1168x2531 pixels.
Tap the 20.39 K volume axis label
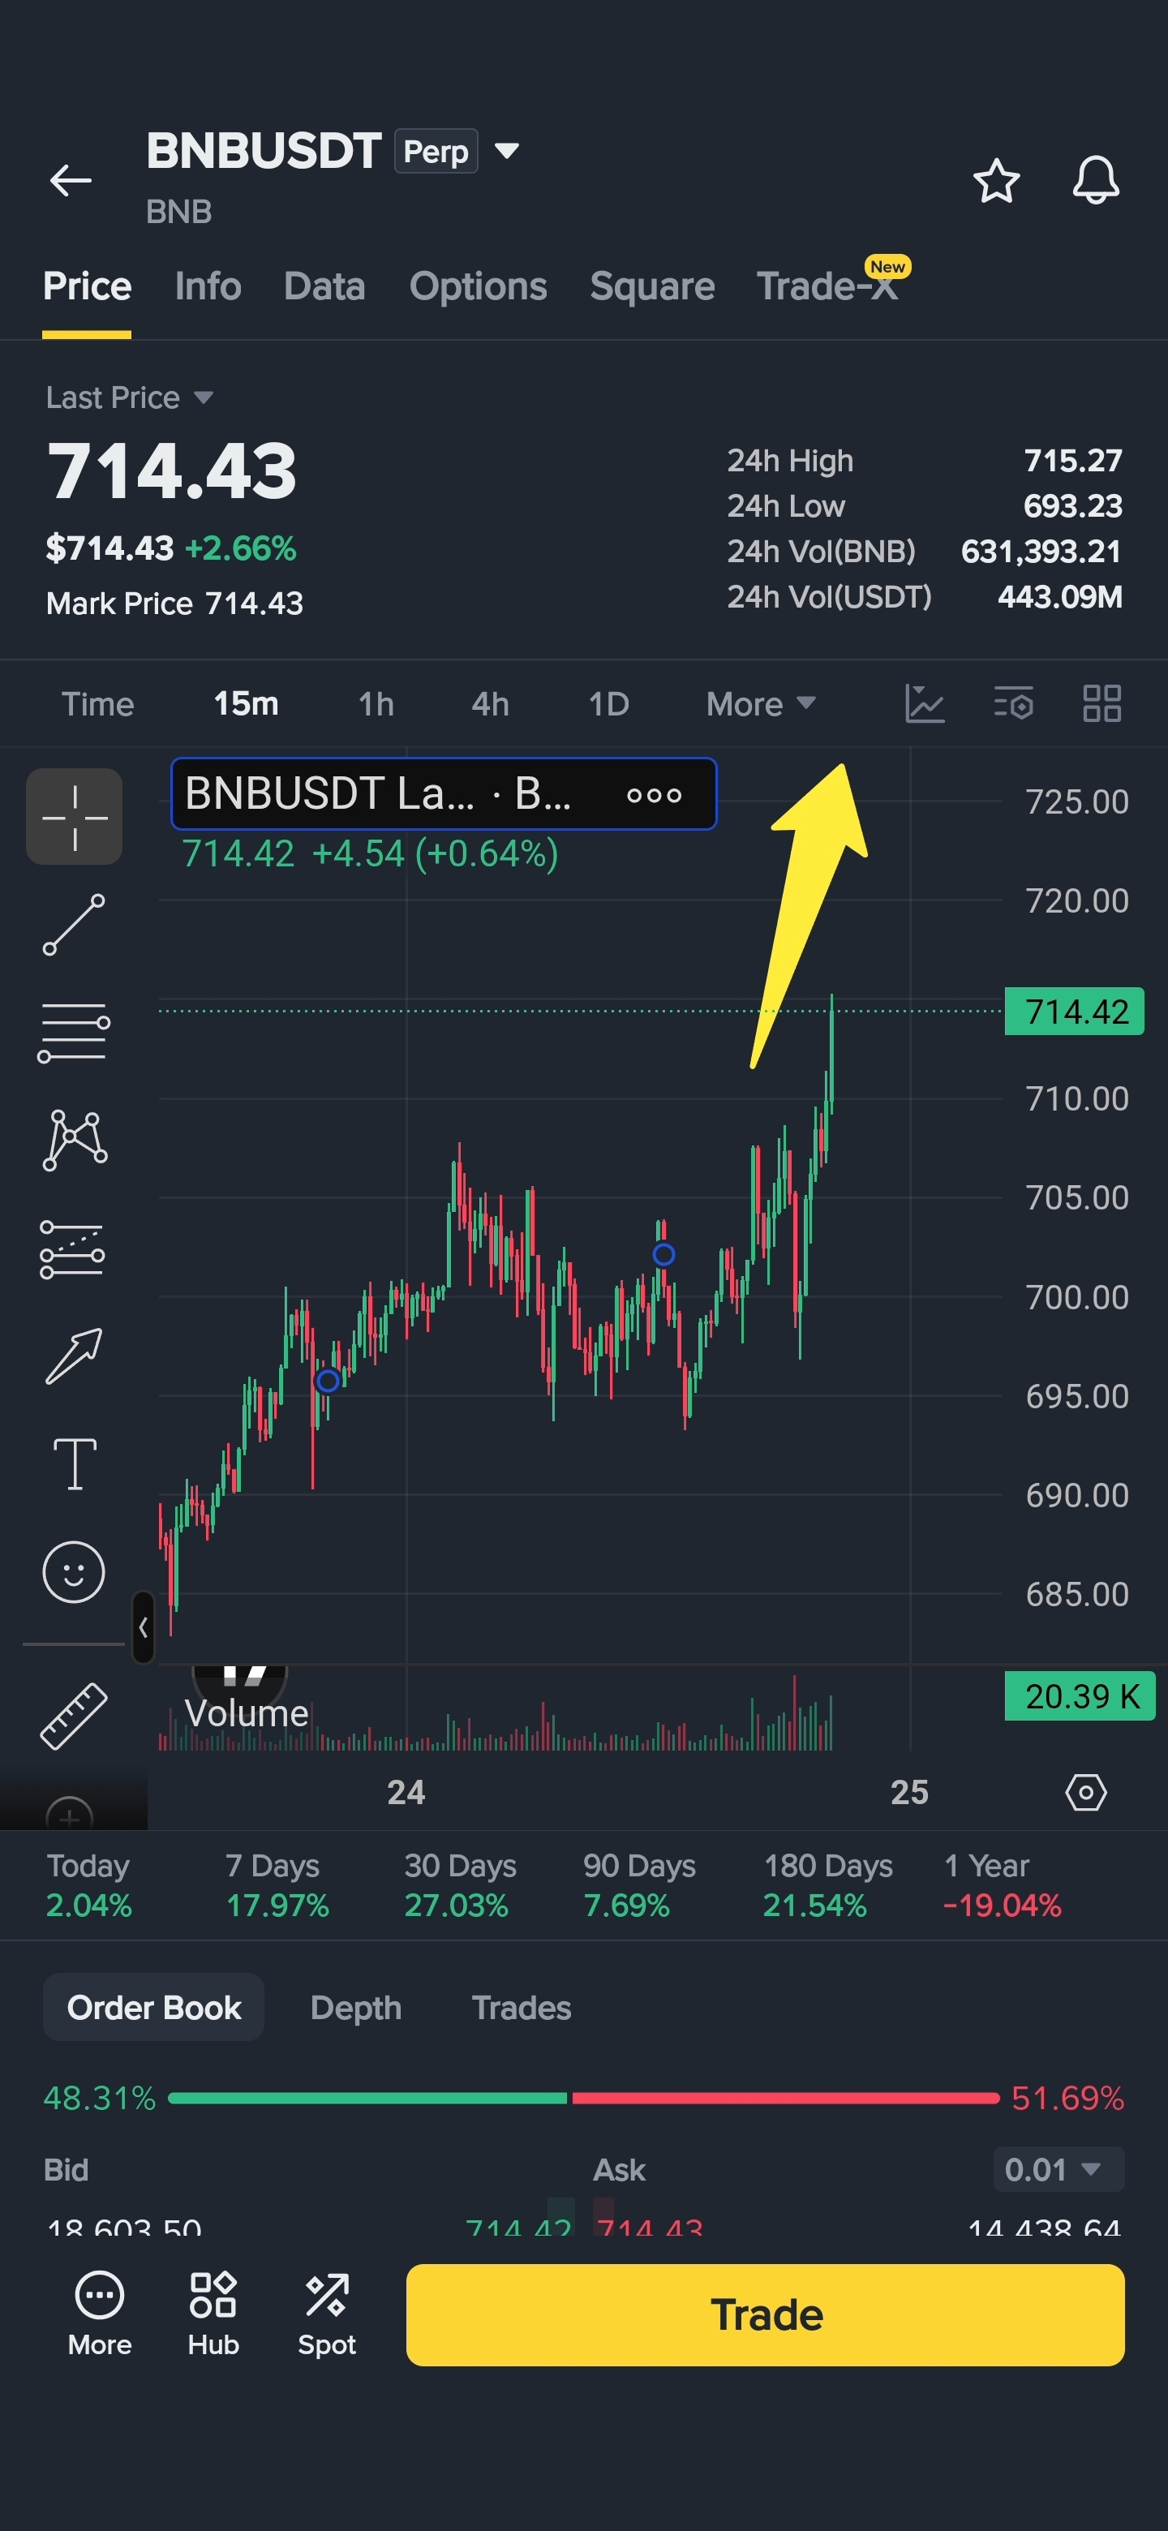[x=1080, y=1695]
